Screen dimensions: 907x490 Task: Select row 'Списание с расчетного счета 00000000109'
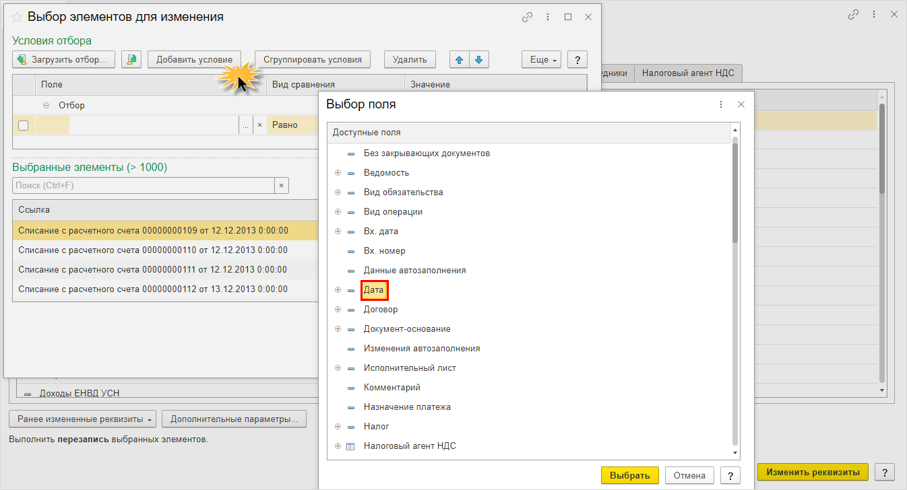click(x=166, y=231)
